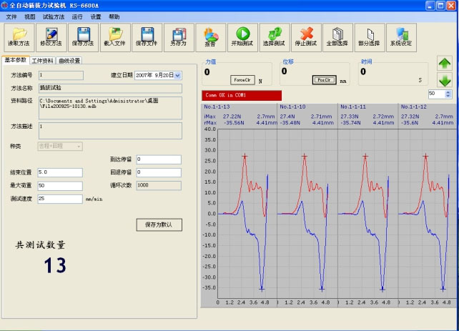Click the 修改方法 toolbar icon

click(x=51, y=34)
